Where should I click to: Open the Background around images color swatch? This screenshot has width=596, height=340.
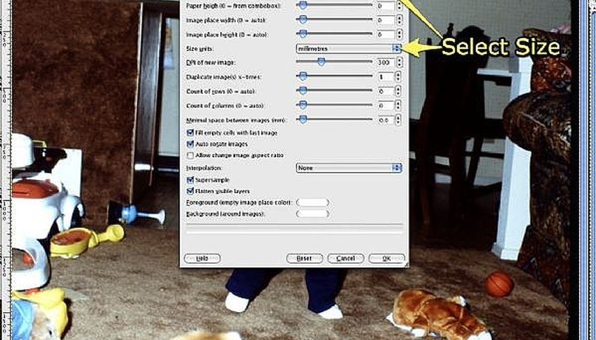[x=313, y=214]
